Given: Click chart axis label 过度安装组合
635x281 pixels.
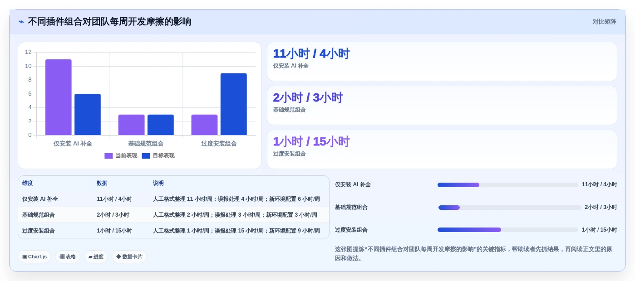Looking at the screenshot, I should [x=219, y=143].
